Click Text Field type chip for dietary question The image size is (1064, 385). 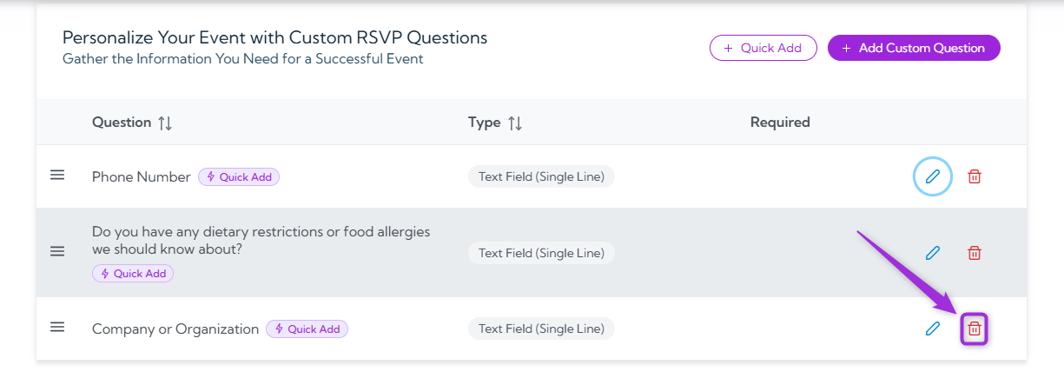click(x=541, y=253)
